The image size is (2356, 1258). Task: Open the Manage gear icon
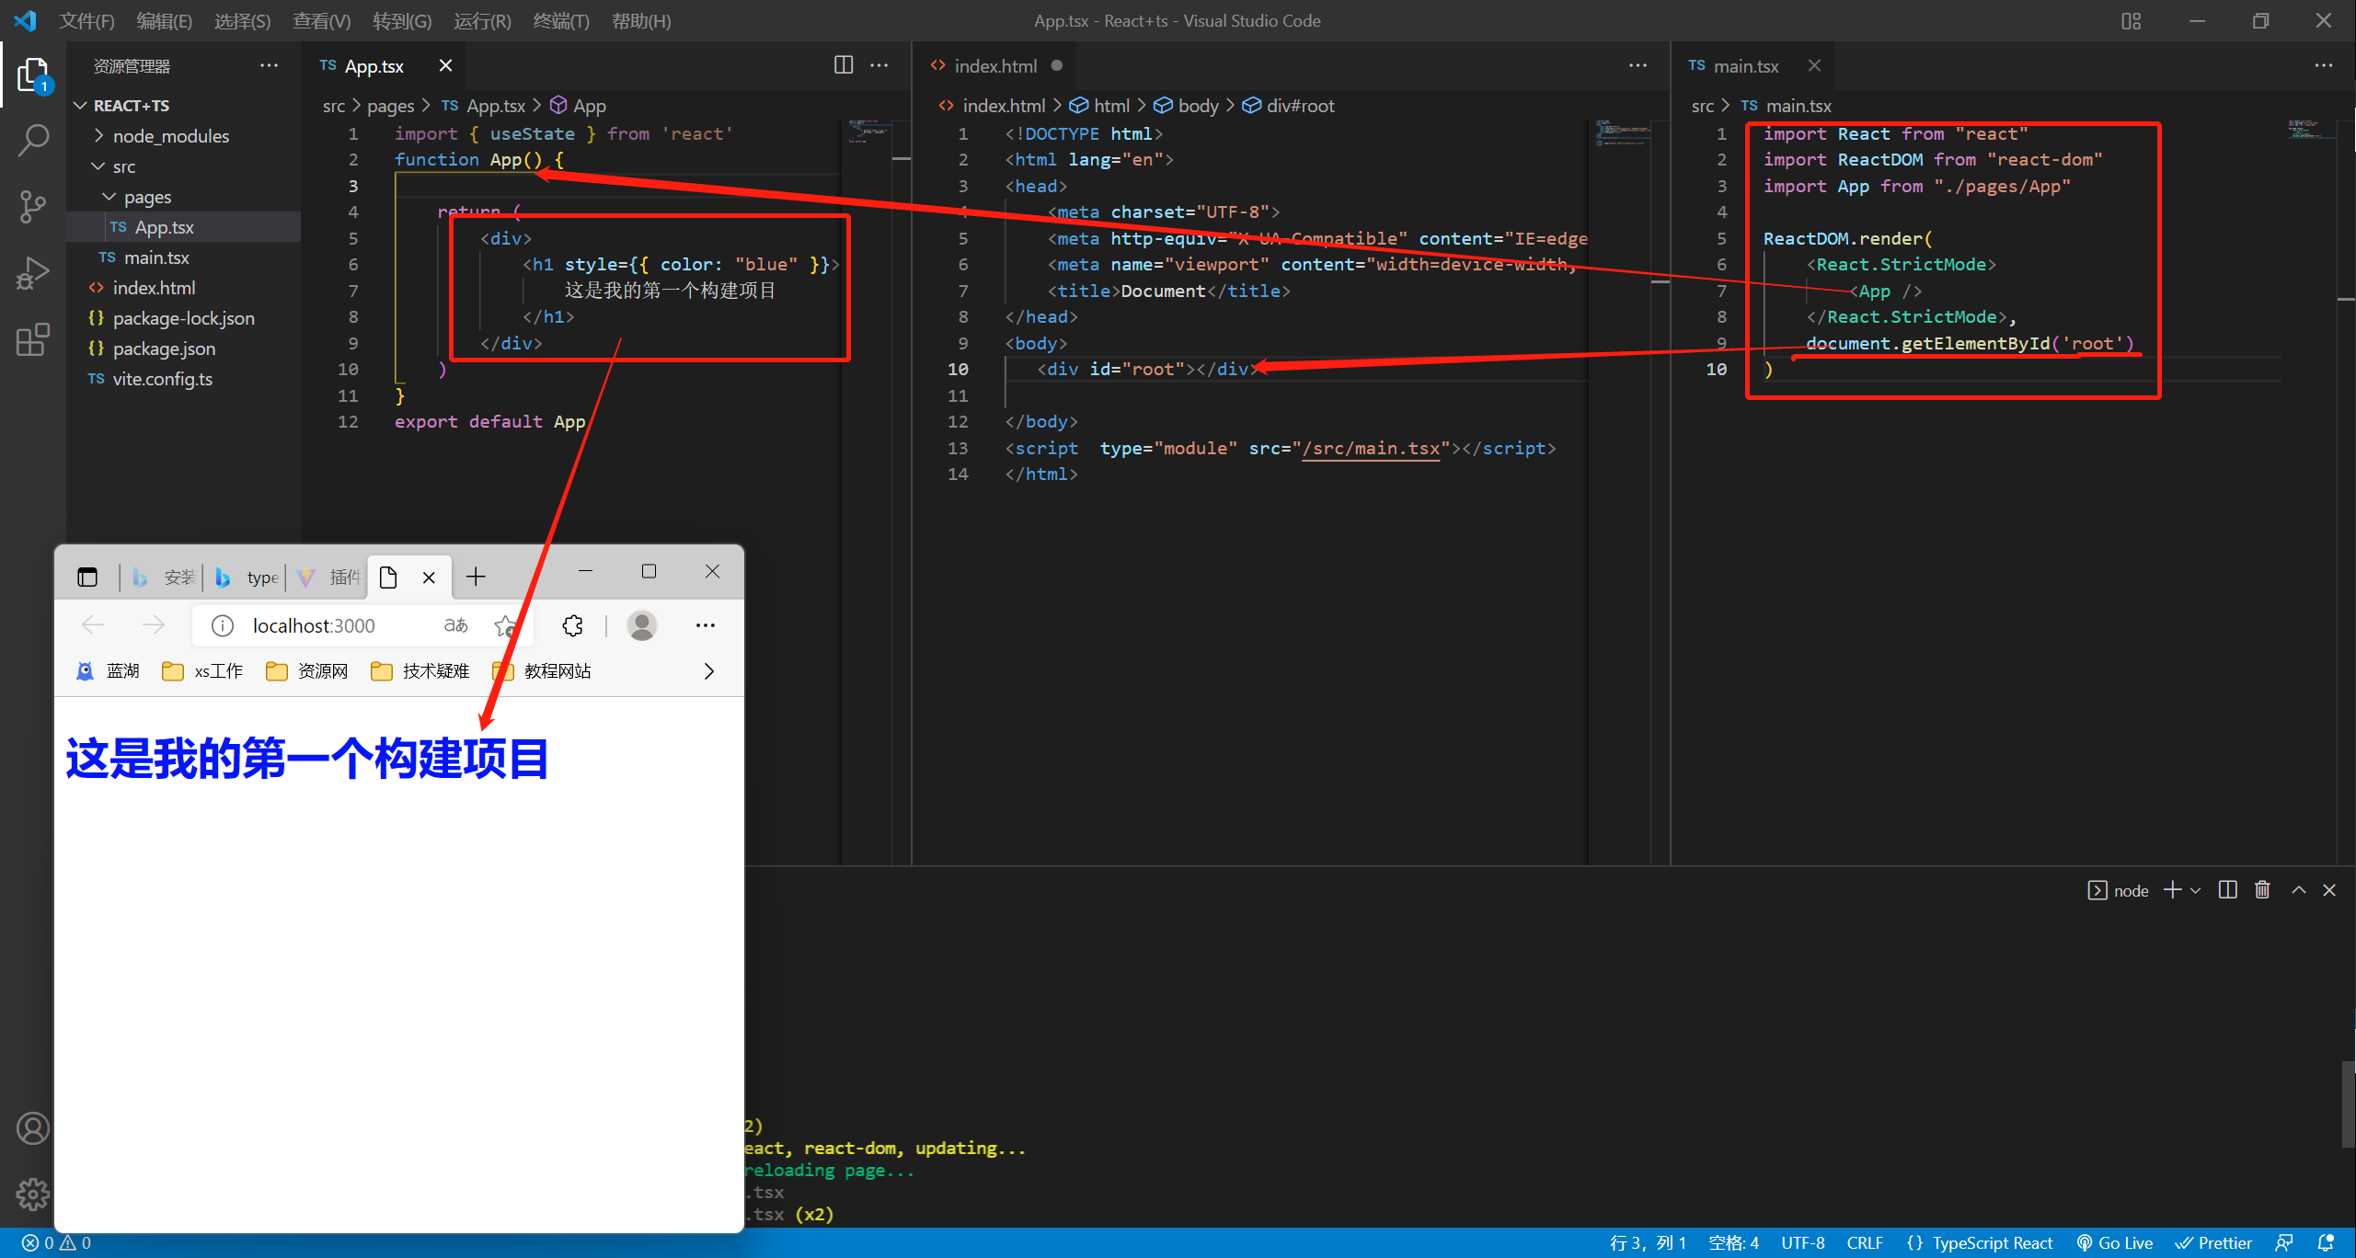tap(32, 1195)
